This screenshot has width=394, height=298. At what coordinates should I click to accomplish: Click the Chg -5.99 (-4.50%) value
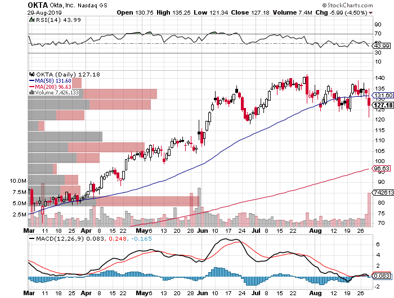tap(341, 12)
